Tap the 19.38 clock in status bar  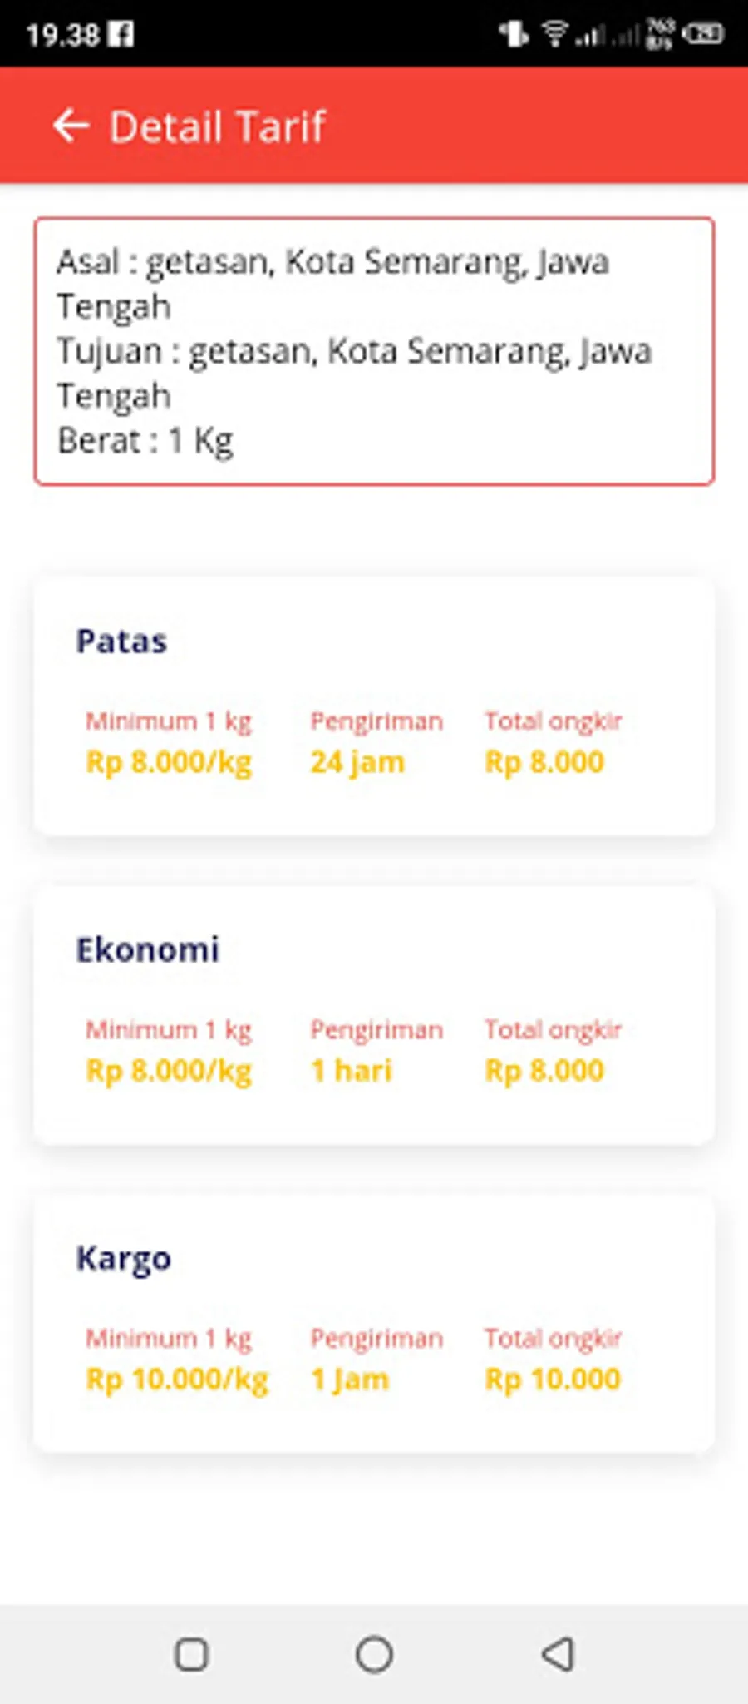pos(62,35)
